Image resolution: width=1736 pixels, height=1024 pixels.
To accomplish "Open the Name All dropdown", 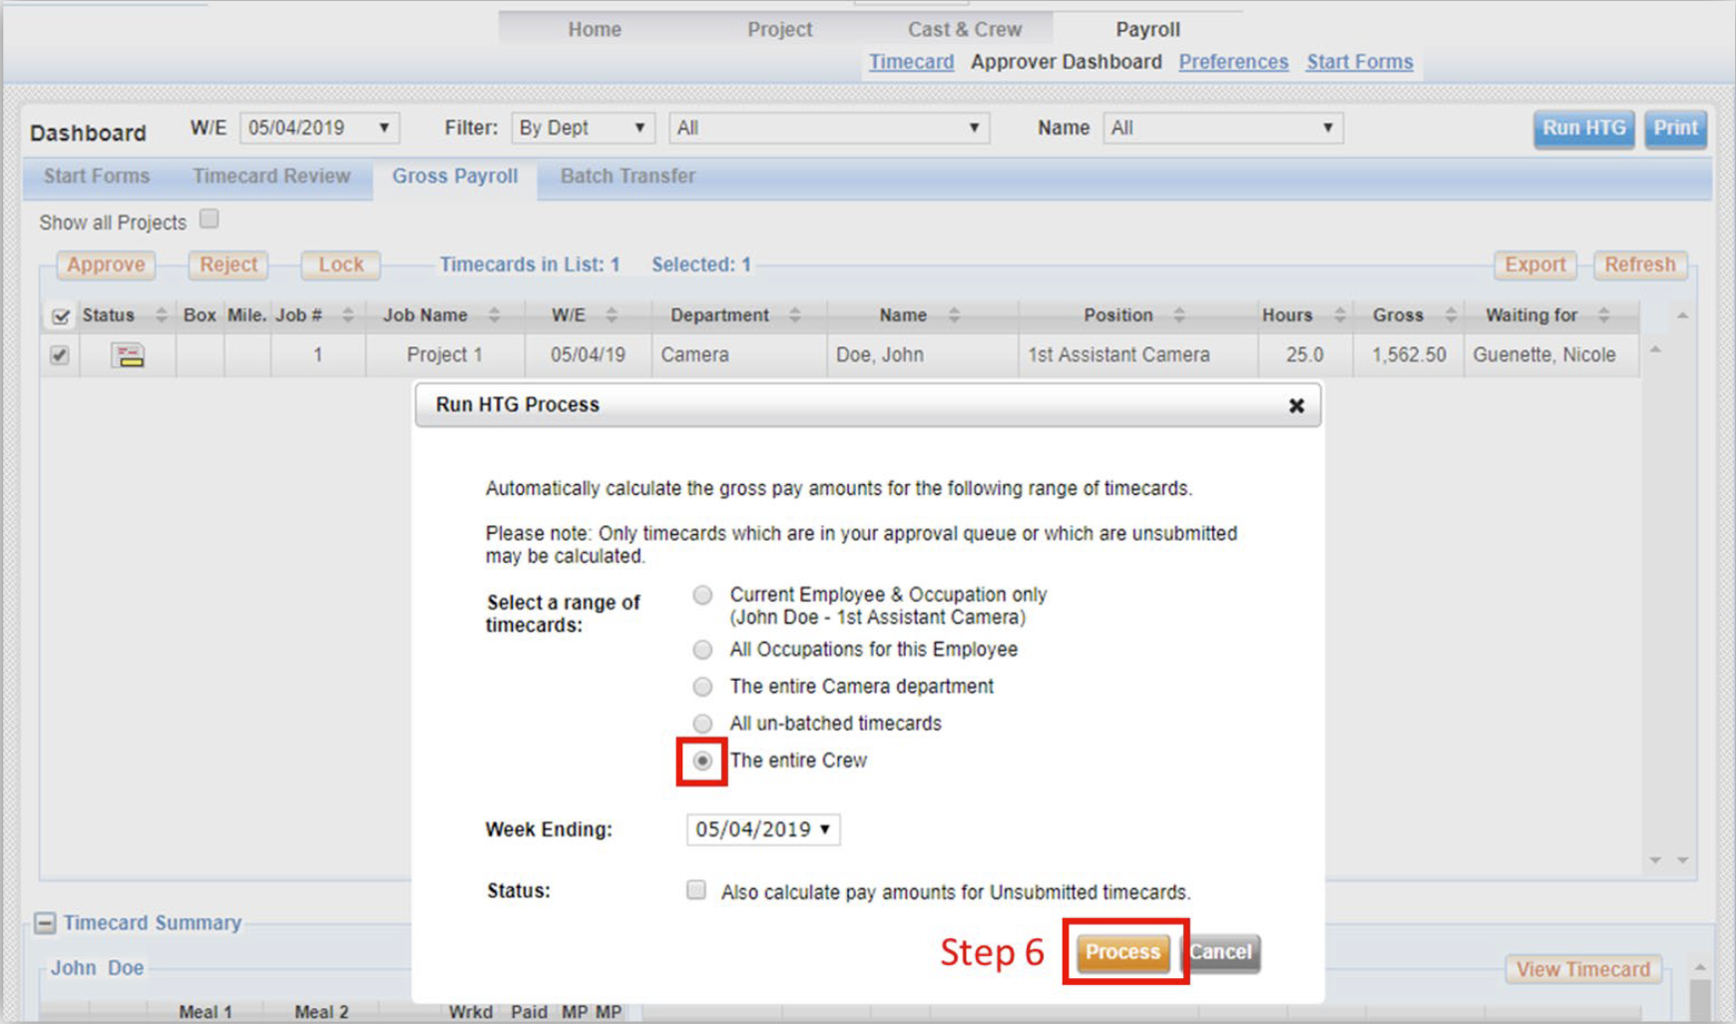I will tap(1222, 128).
